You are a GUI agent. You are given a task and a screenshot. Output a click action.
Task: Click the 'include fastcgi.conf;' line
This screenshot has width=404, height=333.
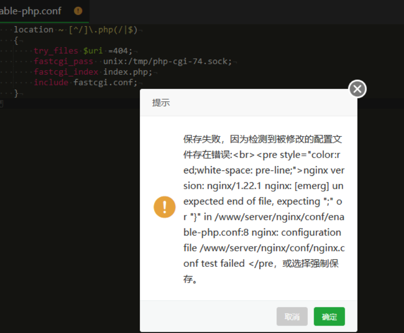pyautogui.click(x=85, y=83)
